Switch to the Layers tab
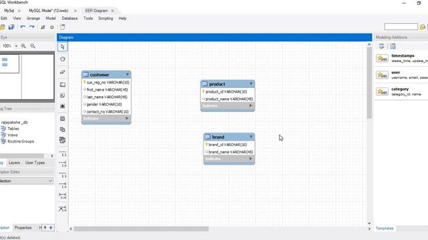Screen dimensions: 428x240 [14, 163]
